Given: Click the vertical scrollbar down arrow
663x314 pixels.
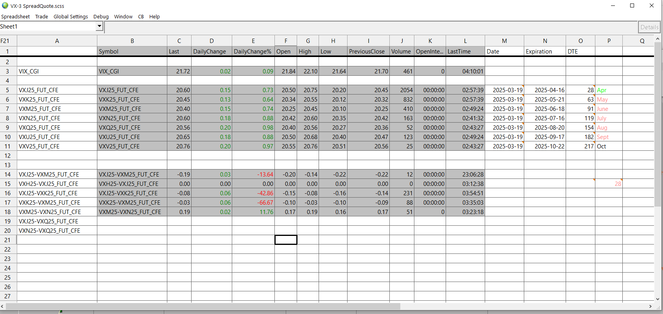Looking at the screenshot, I should click(x=658, y=299).
